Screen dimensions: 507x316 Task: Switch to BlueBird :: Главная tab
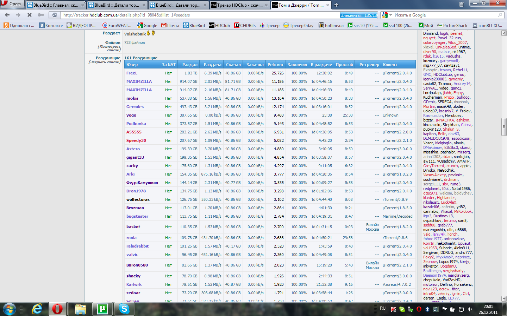click(x=56, y=5)
